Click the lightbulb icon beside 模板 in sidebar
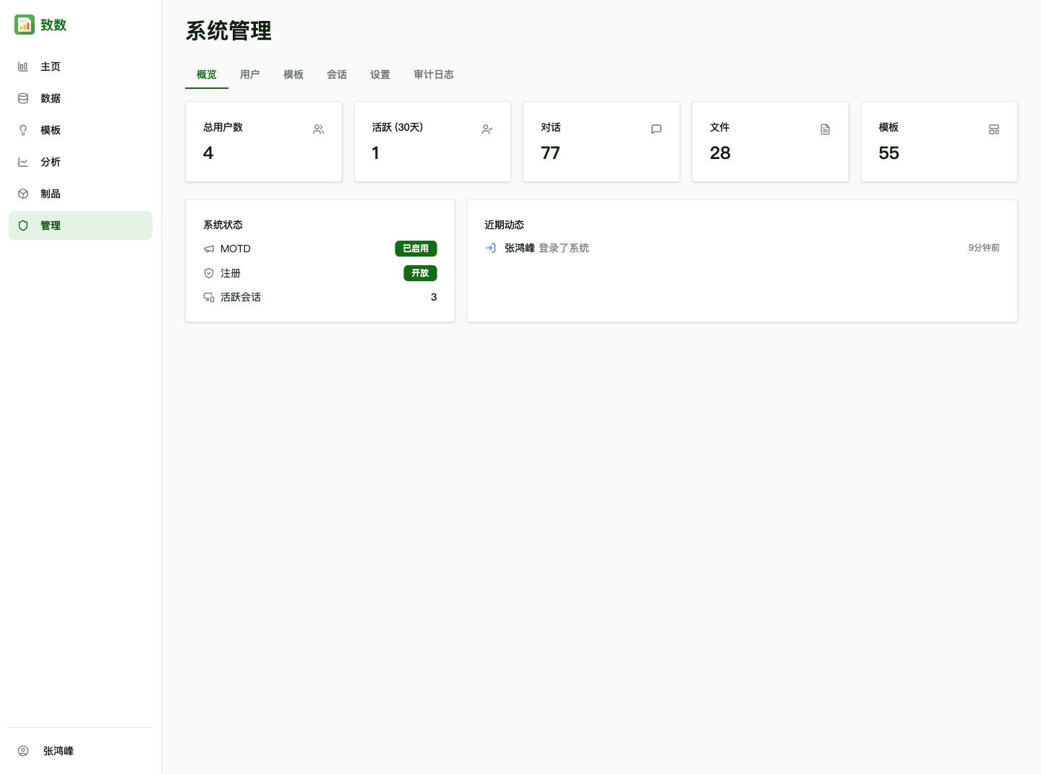The height and width of the screenshot is (774, 1041). (x=23, y=130)
